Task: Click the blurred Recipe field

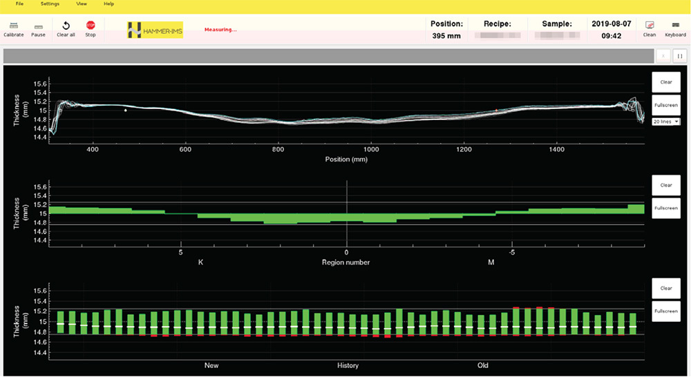Action: point(498,35)
